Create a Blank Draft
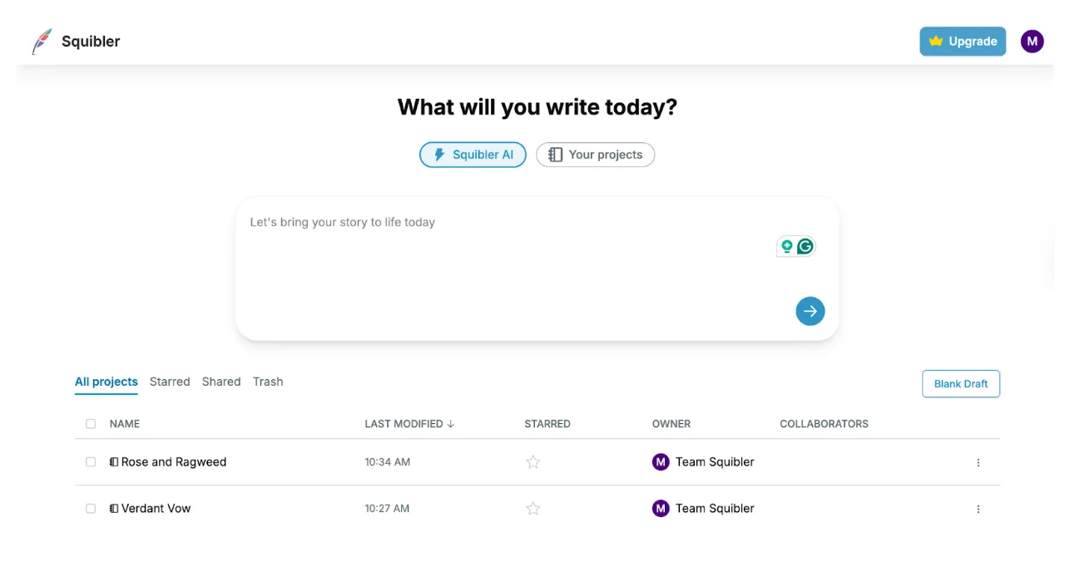 960,384
